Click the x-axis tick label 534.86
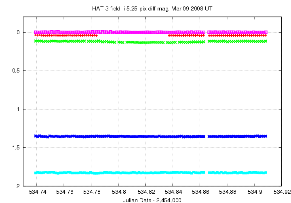 (200, 192)
